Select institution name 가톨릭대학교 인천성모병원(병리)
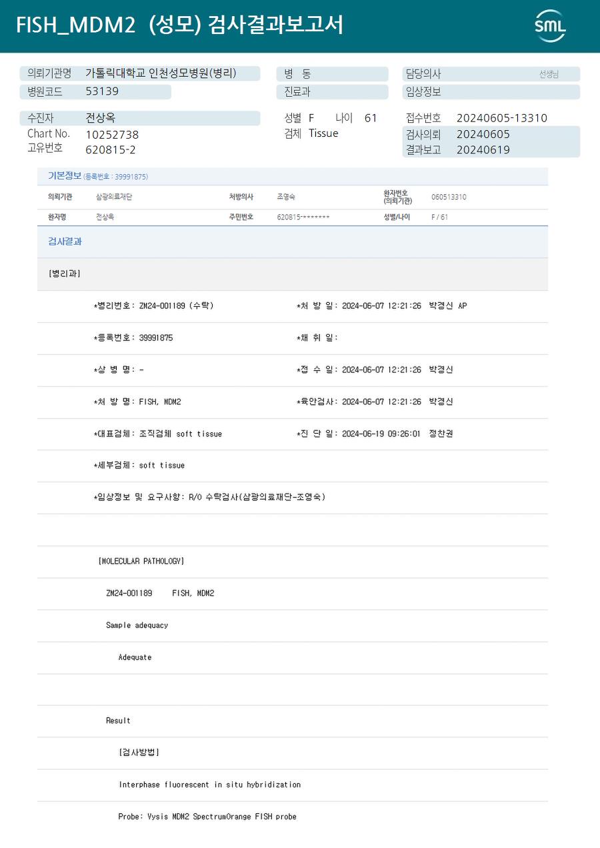 pyautogui.click(x=161, y=73)
